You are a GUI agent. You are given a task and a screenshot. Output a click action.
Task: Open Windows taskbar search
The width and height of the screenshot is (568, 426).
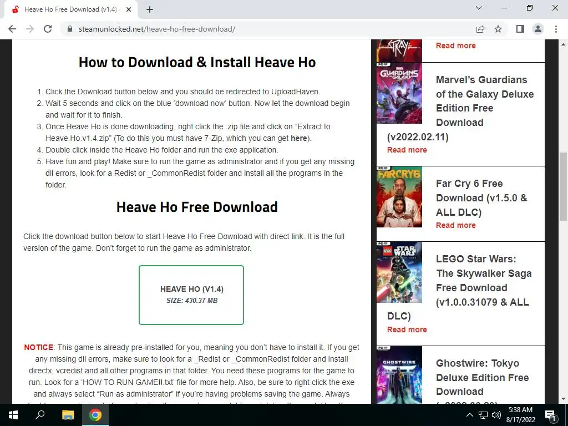tap(40, 415)
